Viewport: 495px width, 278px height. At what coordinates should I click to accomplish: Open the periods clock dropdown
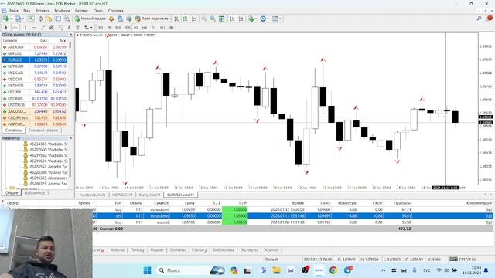(x=265, y=19)
